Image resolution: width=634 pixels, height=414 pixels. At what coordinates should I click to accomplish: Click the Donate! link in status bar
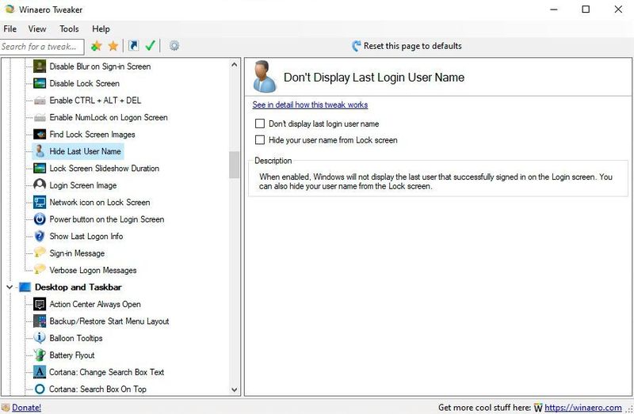pos(26,408)
